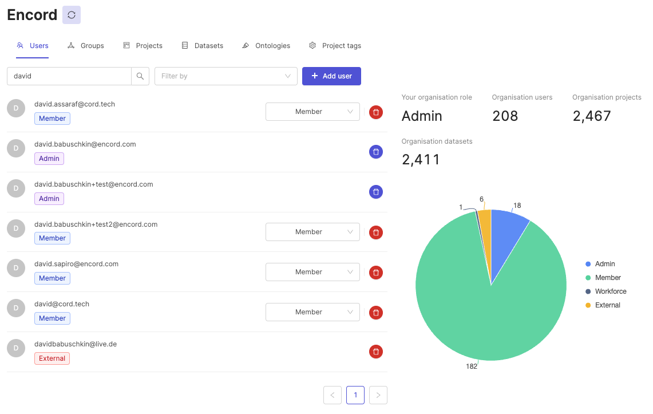653x414 pixels.
Task: Toggle External legend entry in chart
Action: click(603, 305)
